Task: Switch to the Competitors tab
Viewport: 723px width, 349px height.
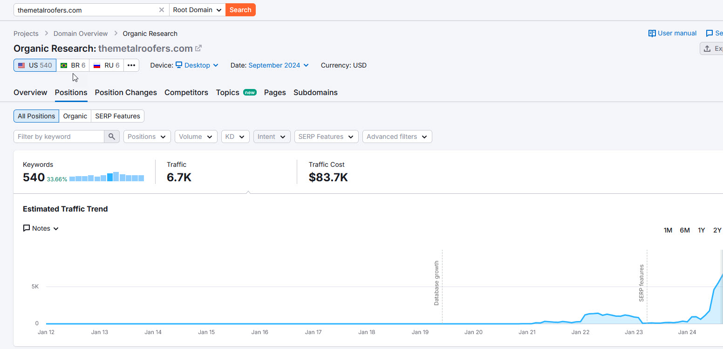Action: pos(186,92)
